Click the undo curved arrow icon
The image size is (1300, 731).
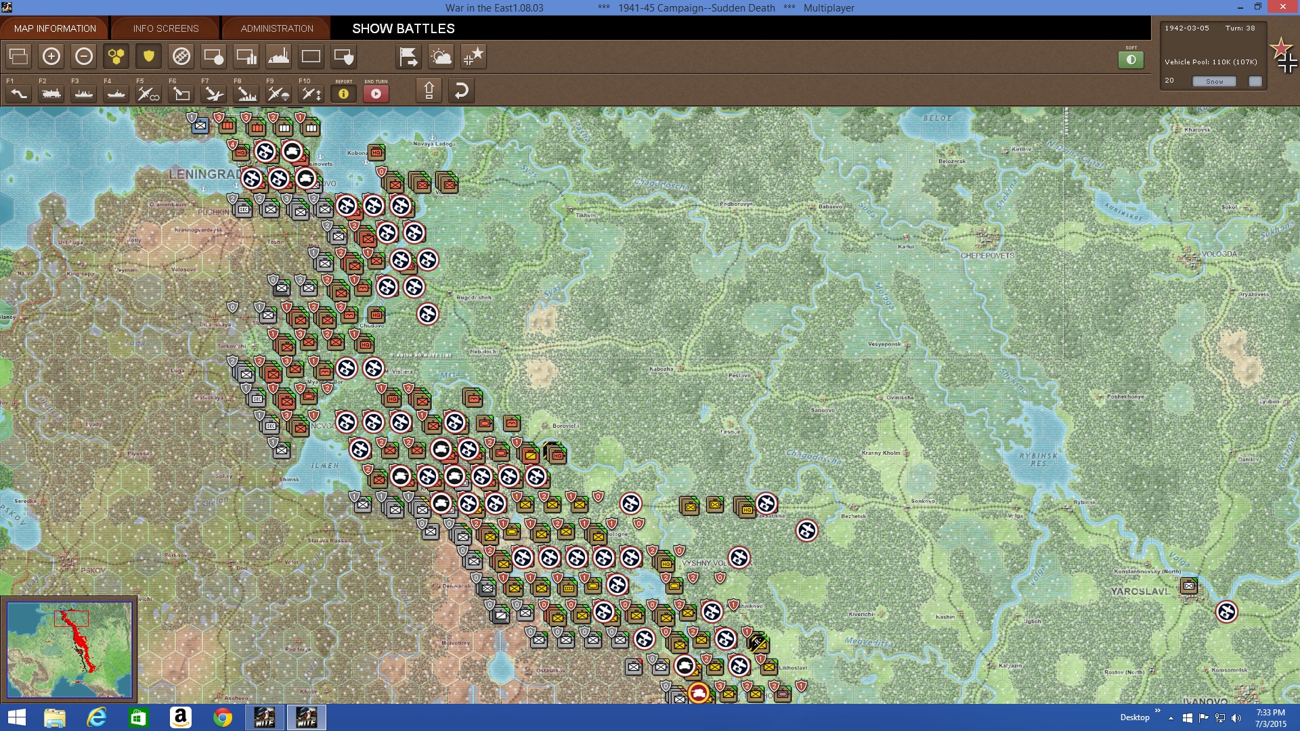(461, 90)
